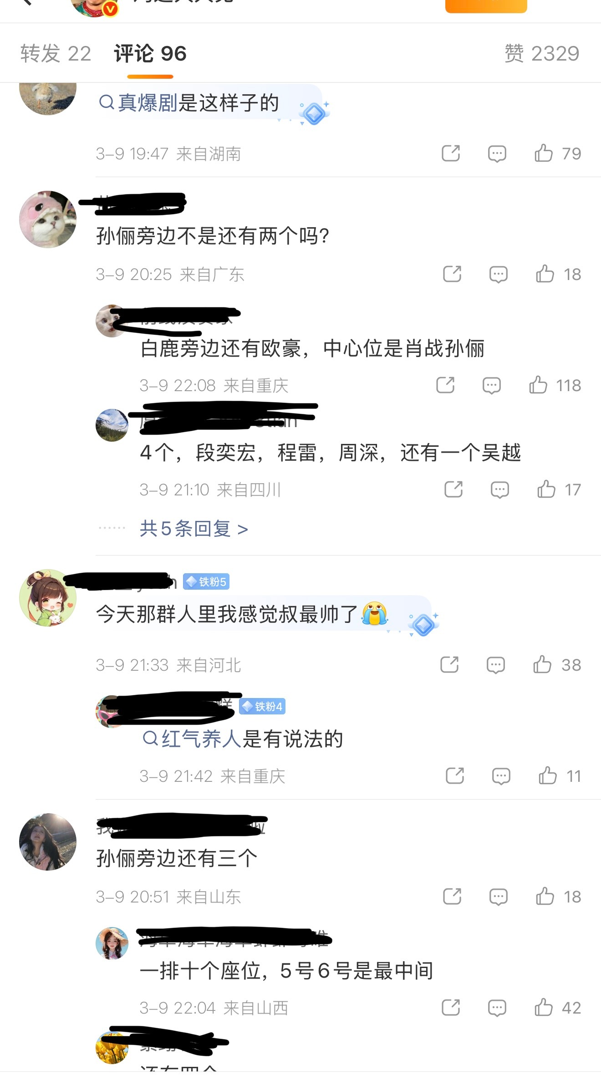Open the cat-in-pink-hat commenter avatar
This screenshot has width=601, height=1086.
coord(48,219)
